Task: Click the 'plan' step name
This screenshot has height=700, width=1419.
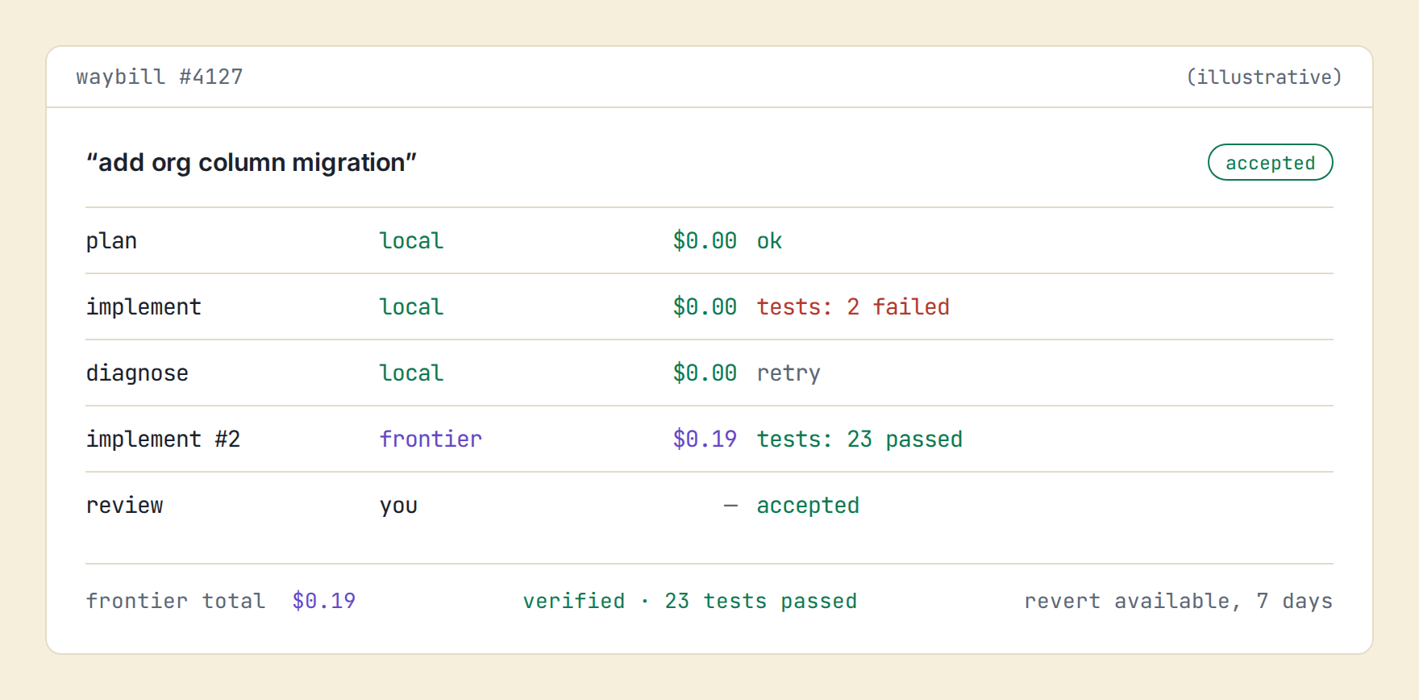Action: (111, 241)
